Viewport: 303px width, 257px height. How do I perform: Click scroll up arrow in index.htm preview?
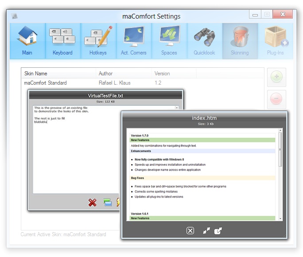click(280, 130)
